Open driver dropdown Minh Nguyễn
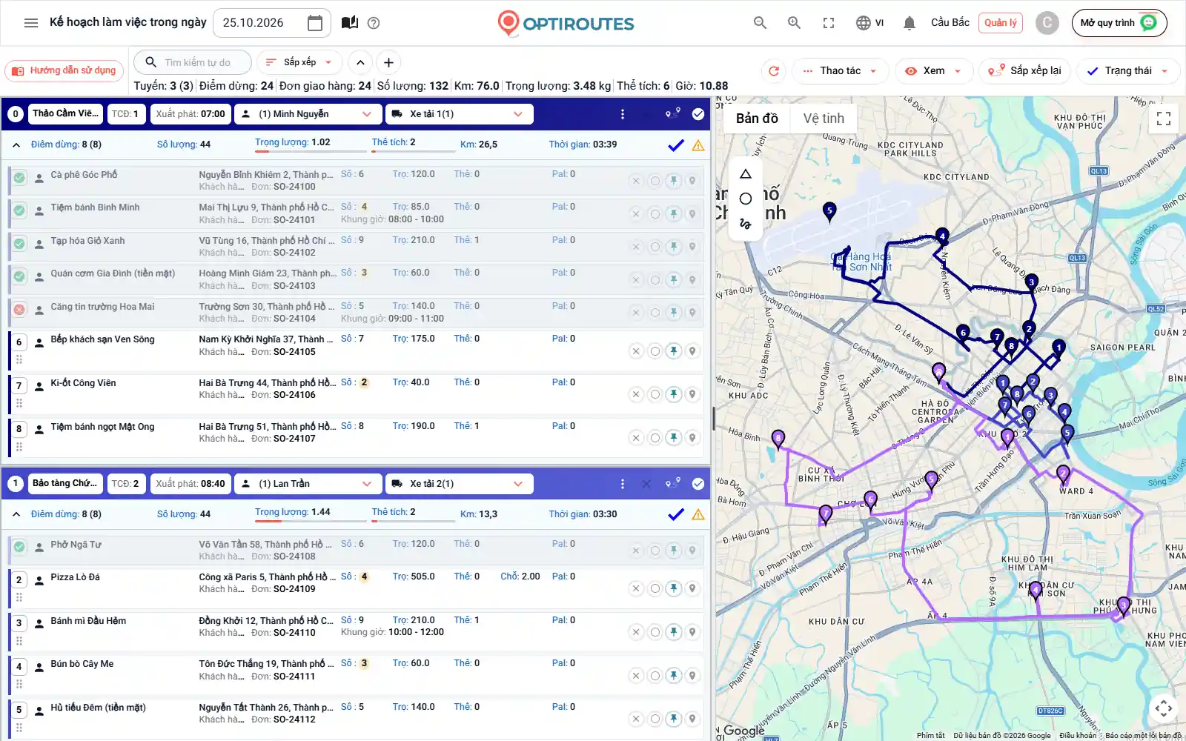The width and height of the screenshot is (1186, 741). pos(308,114)
